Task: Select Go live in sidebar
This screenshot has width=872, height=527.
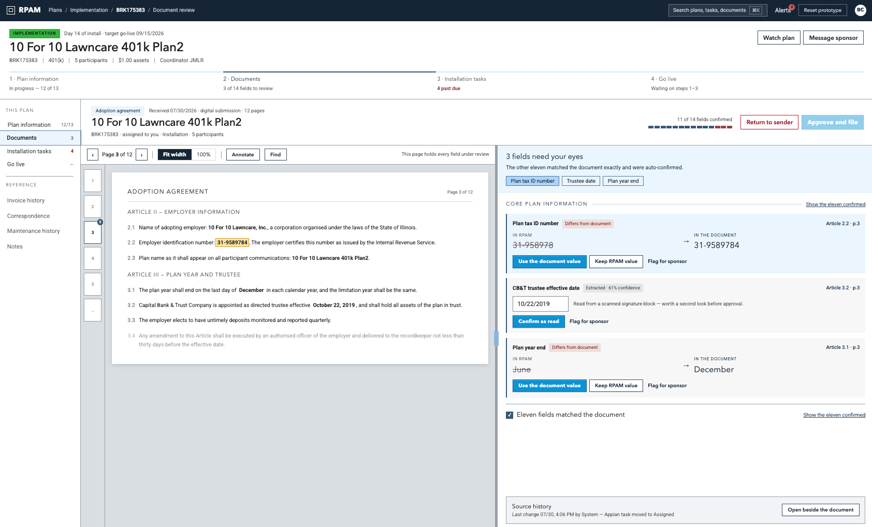Action: (x=40, y=164)
